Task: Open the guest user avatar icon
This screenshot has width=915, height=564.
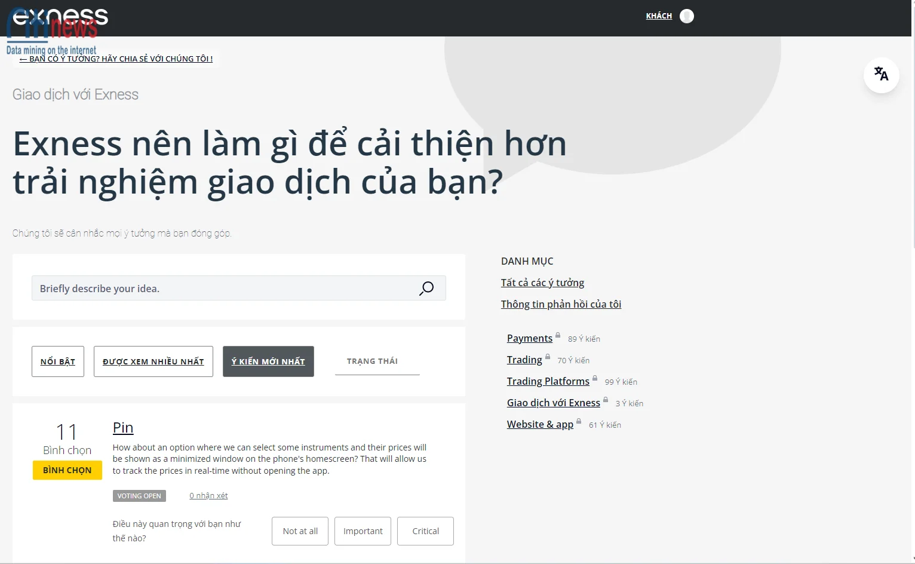Action: click(687, 16)
